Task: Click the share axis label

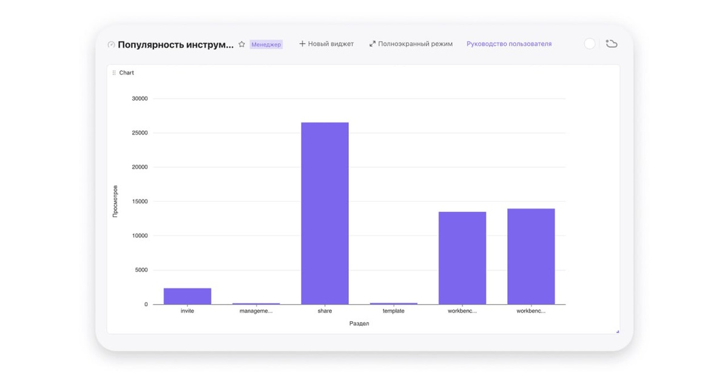Action: point(325,311)
